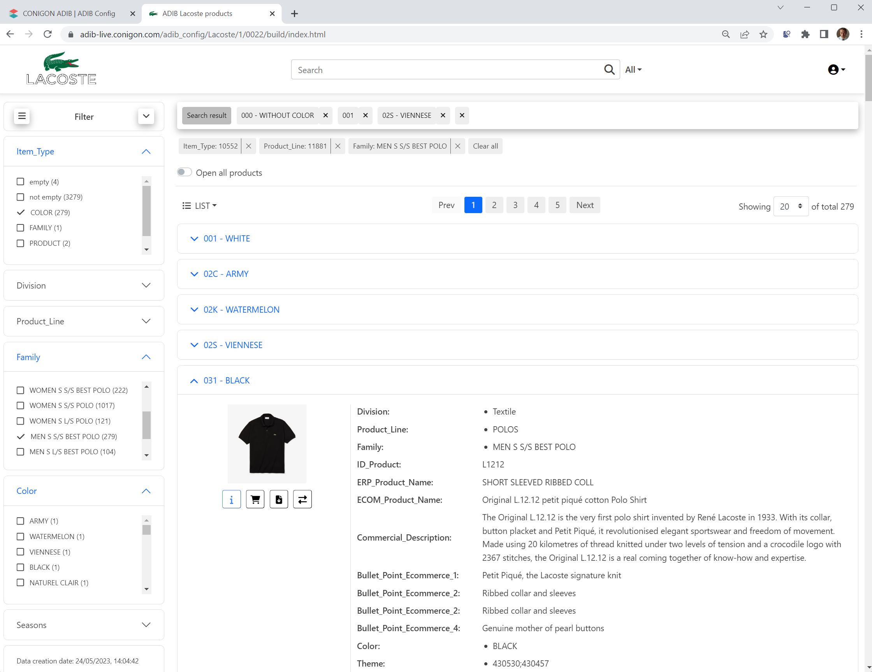Collapse the Item_Type filter section
The height and width of the screenshot is (672, 872).
tap(146, 152)
